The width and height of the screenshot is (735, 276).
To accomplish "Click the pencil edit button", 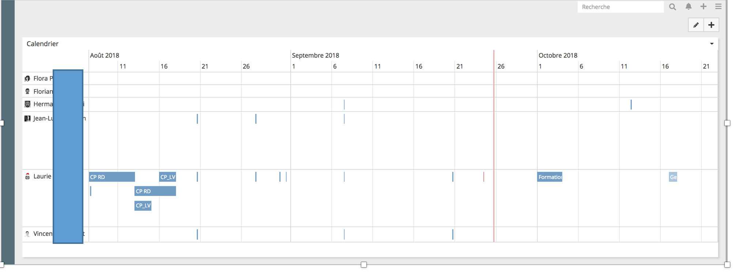I will click(x=696, y=25).
